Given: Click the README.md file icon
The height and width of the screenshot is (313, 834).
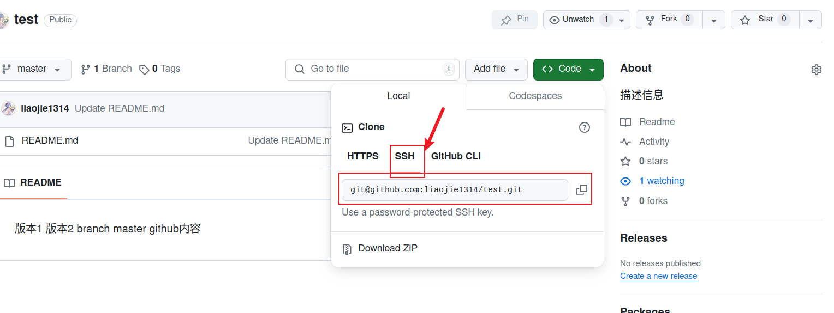Looking at the screenshot, I should [9, 141].
